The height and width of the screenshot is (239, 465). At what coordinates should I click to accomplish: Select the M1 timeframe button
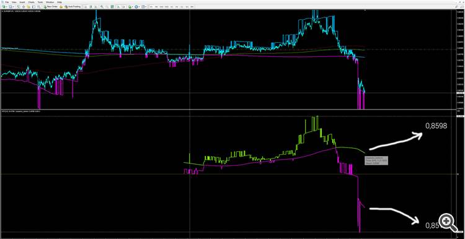click(151, 7)
